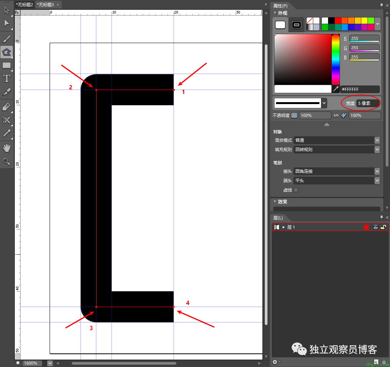This screenshot has height=367, width=390.
Task: Click the opacity icon beside 不透明度
Action: point(294,115)
